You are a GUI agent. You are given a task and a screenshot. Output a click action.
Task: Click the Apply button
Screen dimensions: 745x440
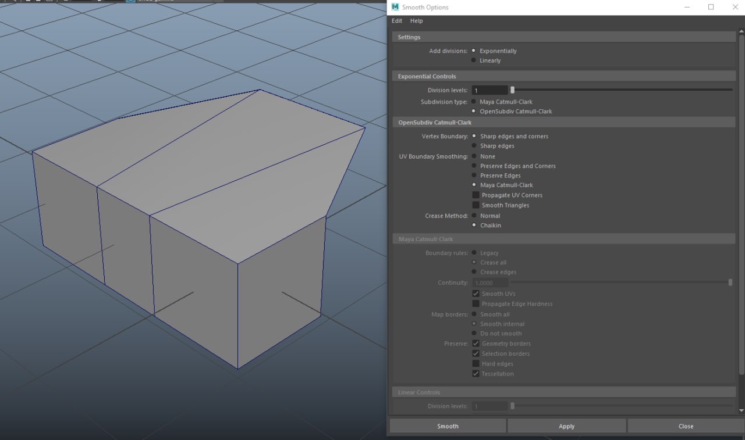click(567, 426)
